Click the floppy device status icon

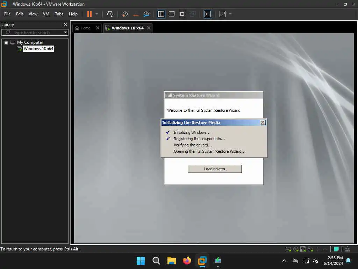tap(303, 249)
